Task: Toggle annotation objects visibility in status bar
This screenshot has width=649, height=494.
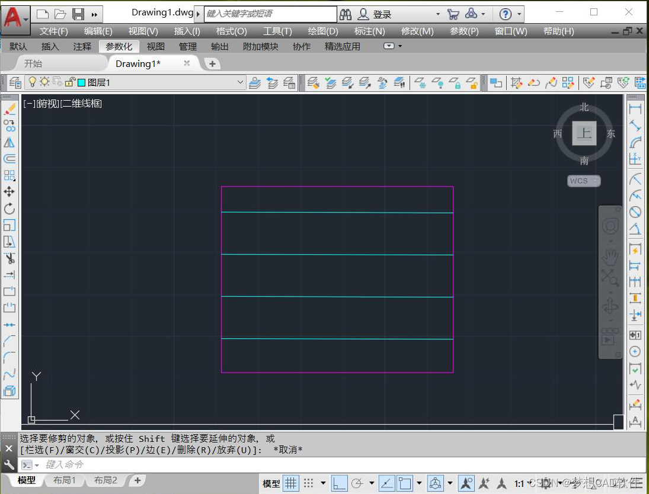Action: 466,483
